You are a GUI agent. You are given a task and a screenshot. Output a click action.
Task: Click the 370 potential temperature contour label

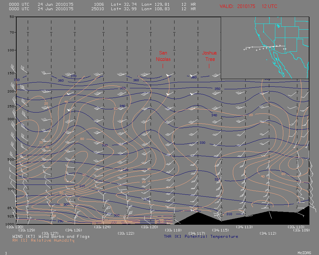[x=73, y=76]
